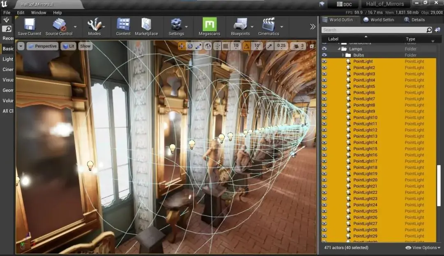
Task: Set the grid snap value 10
Action: click(x=236, y=46)
